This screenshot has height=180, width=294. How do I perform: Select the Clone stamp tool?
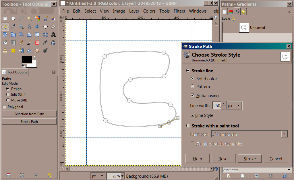point(5,51)
